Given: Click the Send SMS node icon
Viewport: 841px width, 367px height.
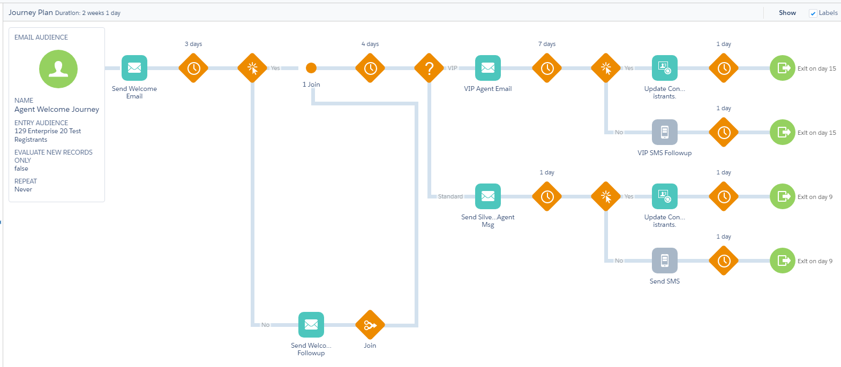Looking at the screenshot, I should (x=665, y=261).
